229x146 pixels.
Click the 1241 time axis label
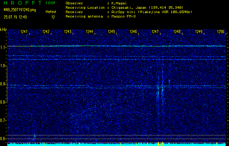pyautogui.click(x=24, y=31)
